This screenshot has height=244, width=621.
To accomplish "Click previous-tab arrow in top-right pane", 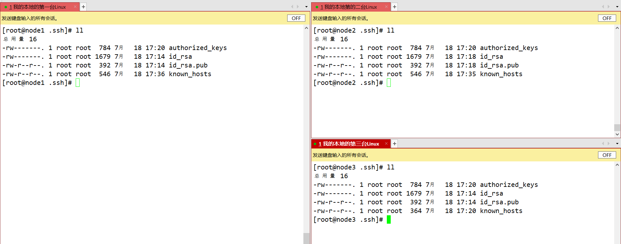I will (603, 7).
